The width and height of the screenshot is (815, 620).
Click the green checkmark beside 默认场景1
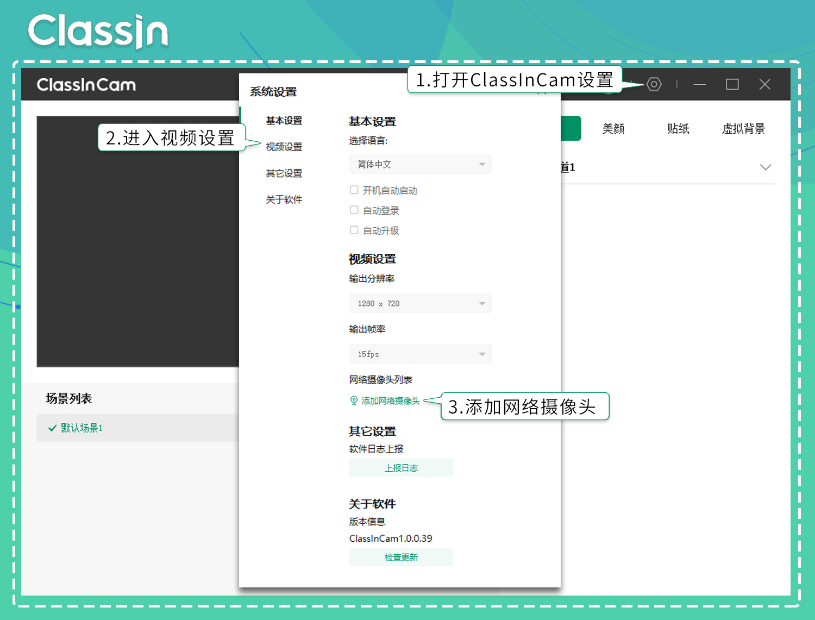tap(52, 428)
